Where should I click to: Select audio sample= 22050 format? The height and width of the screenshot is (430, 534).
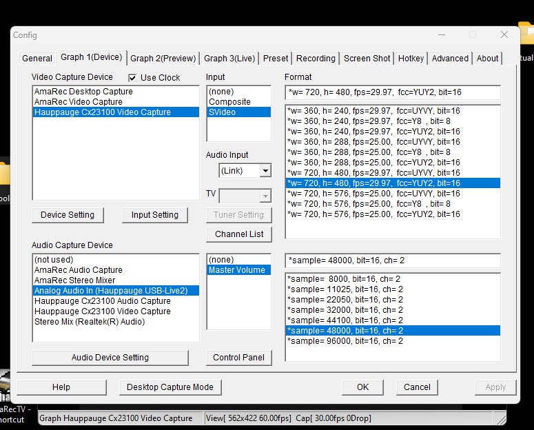pos(393,300)
